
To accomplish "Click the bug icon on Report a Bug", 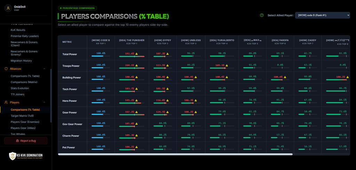I will 17,141.
